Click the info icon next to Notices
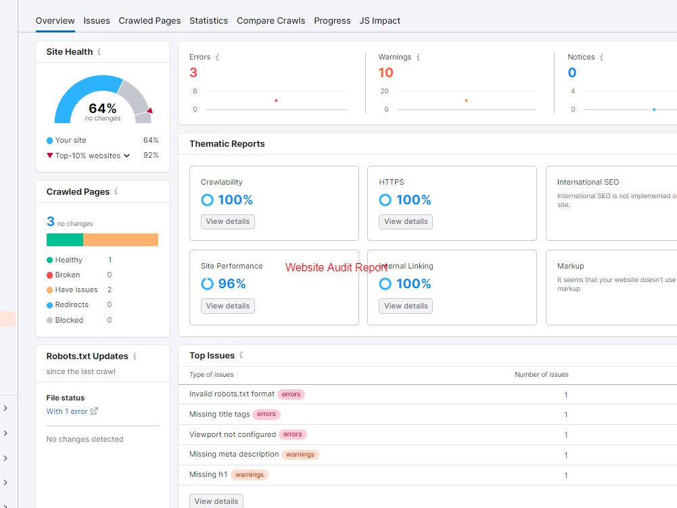This screenshot has height=508, width=677. 601,57
